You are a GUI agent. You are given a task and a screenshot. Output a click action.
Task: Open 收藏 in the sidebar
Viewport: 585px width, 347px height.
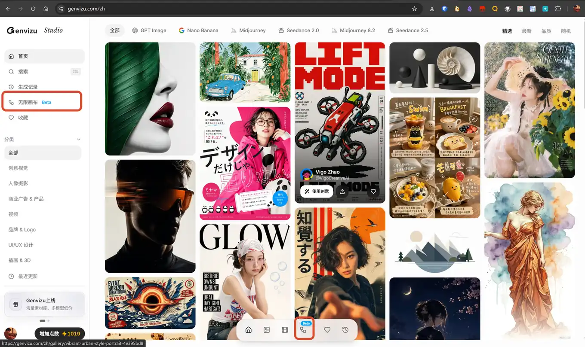tap(44, 118)
